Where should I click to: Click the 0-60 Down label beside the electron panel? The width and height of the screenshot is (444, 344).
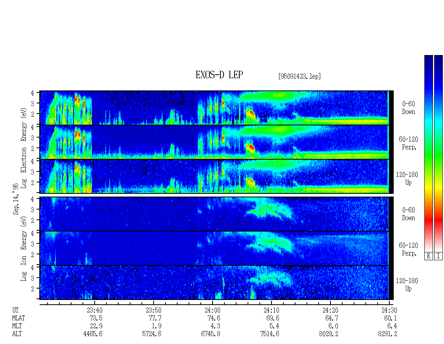[x=408, y=108]
